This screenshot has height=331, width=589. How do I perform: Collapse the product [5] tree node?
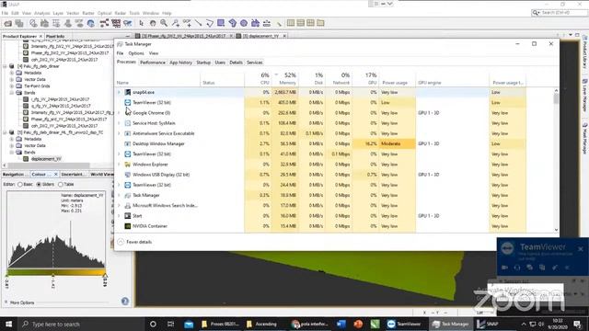[5, 132]
